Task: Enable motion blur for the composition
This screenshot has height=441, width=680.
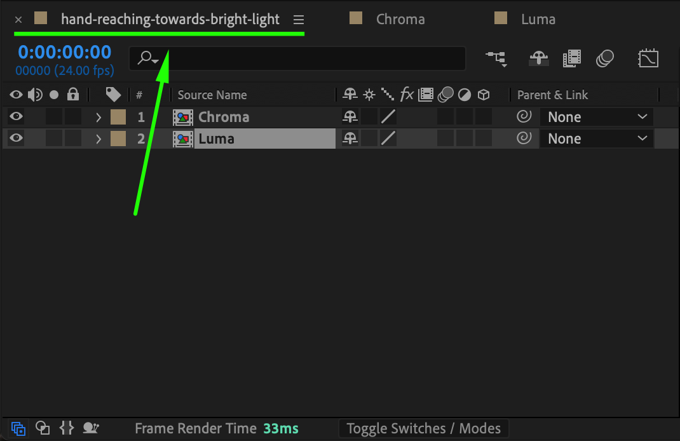Action: coord(605,58)
